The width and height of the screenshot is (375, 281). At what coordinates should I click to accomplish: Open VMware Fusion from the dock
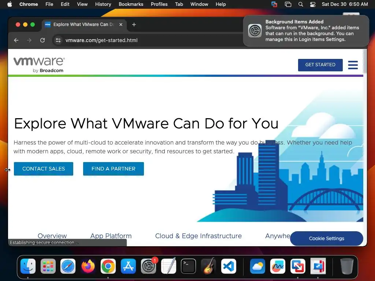(298, 266)
